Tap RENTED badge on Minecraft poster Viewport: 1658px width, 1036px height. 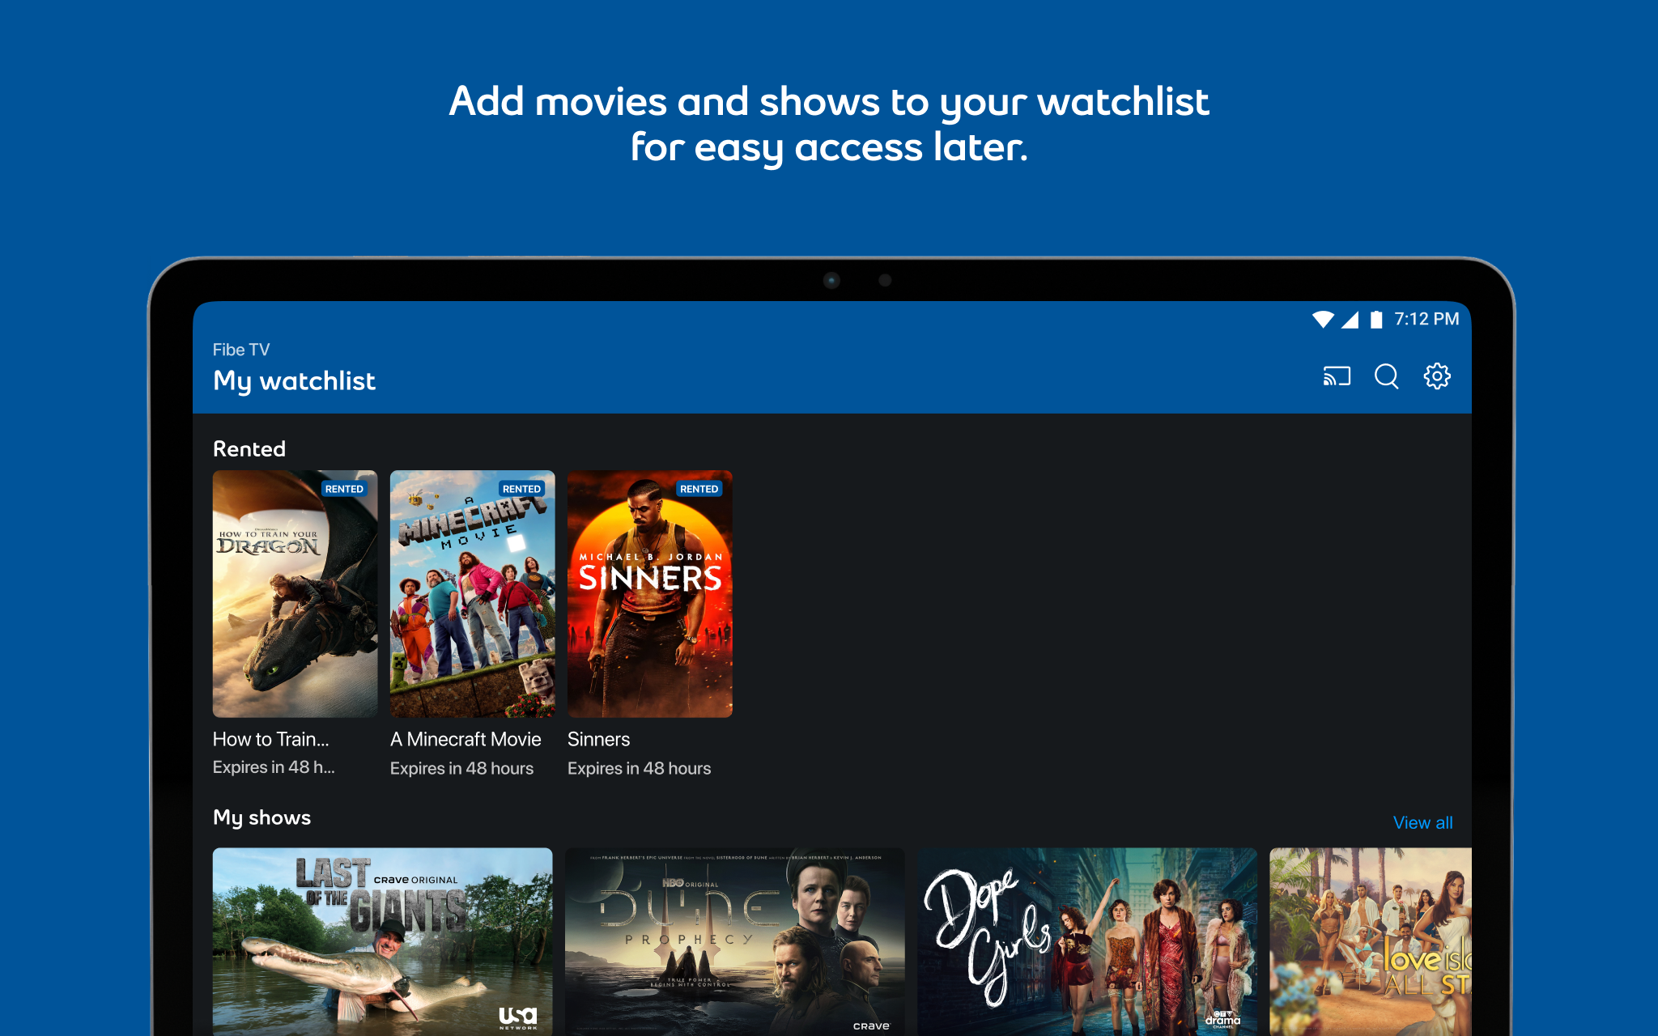pos(521,489)
